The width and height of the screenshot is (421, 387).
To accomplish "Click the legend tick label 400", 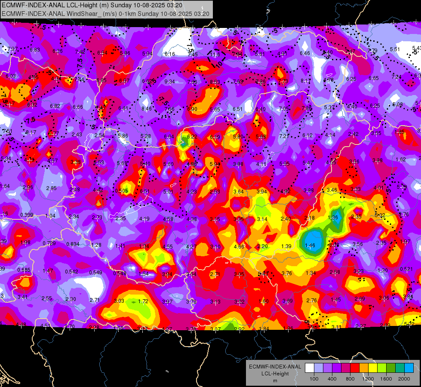I will click(x=332, y=379).
